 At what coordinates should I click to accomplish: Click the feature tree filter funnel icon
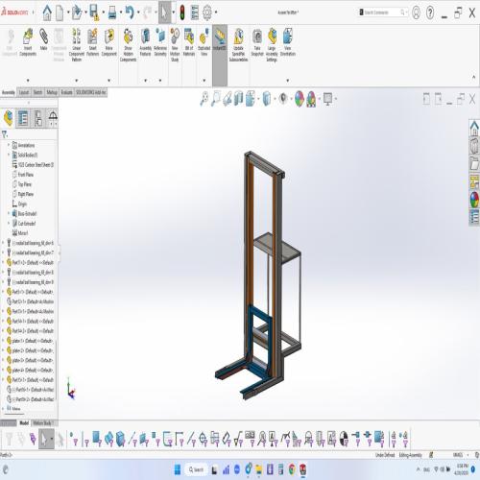point(5,134)
